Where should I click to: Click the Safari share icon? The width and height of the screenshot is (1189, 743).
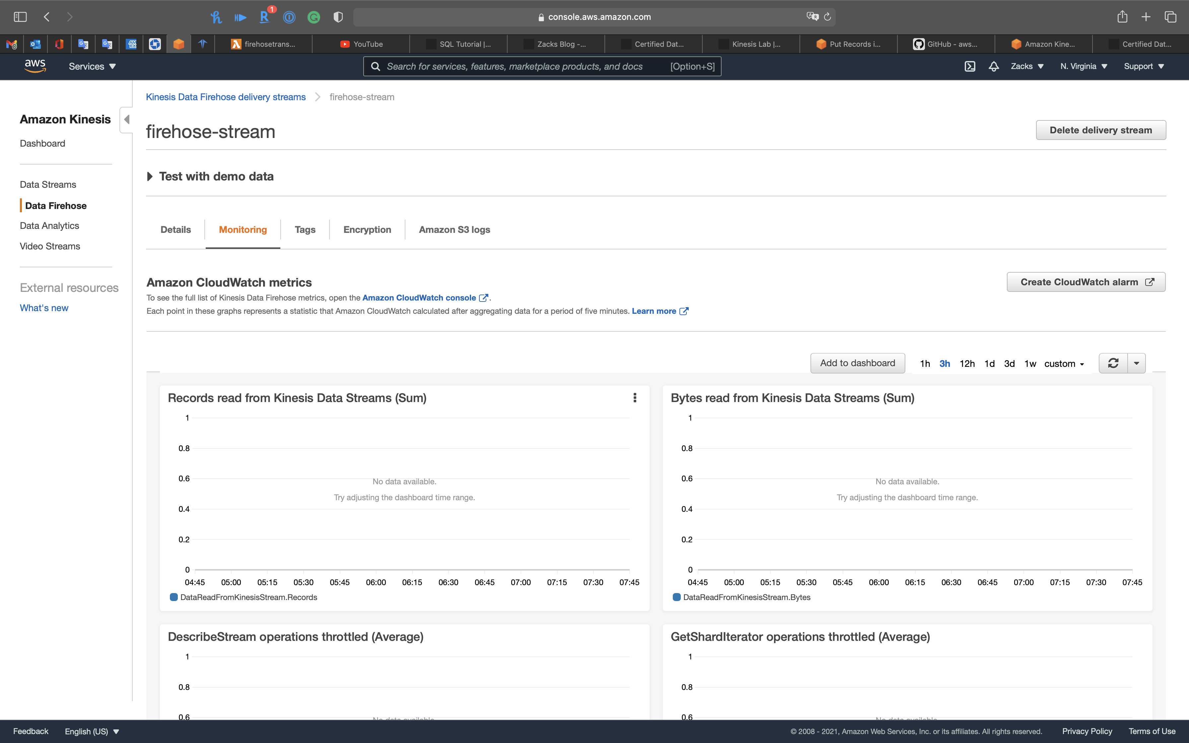coord(1122,17)
